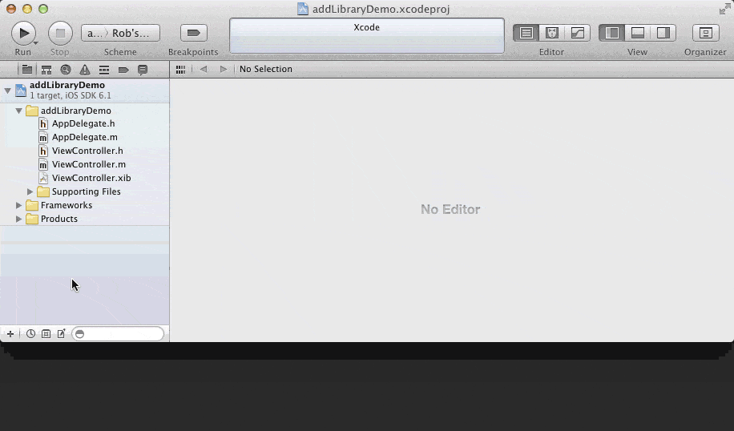This screenshot has width=734, height=431.
Task: Click the filter field magnifier icon
Action: [80, 333]
